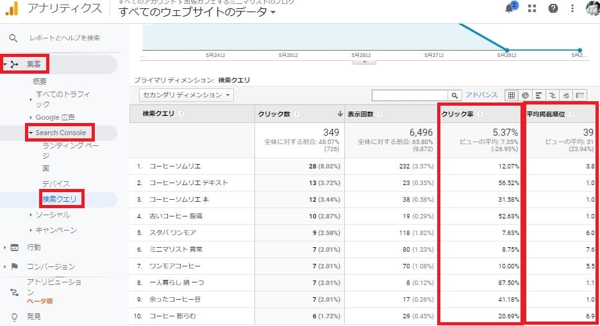Click query row 古いコーヒー 腹痛
This screenshot has height=326, width=600.
pos(176,216)
